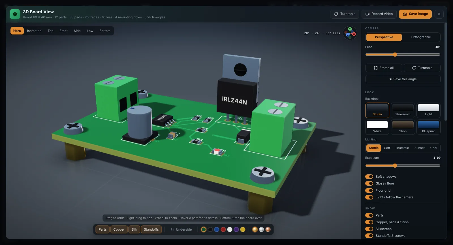
Task: Switch the camera to Orthographic
Action: pyautogui.click(x=421, y=37)
